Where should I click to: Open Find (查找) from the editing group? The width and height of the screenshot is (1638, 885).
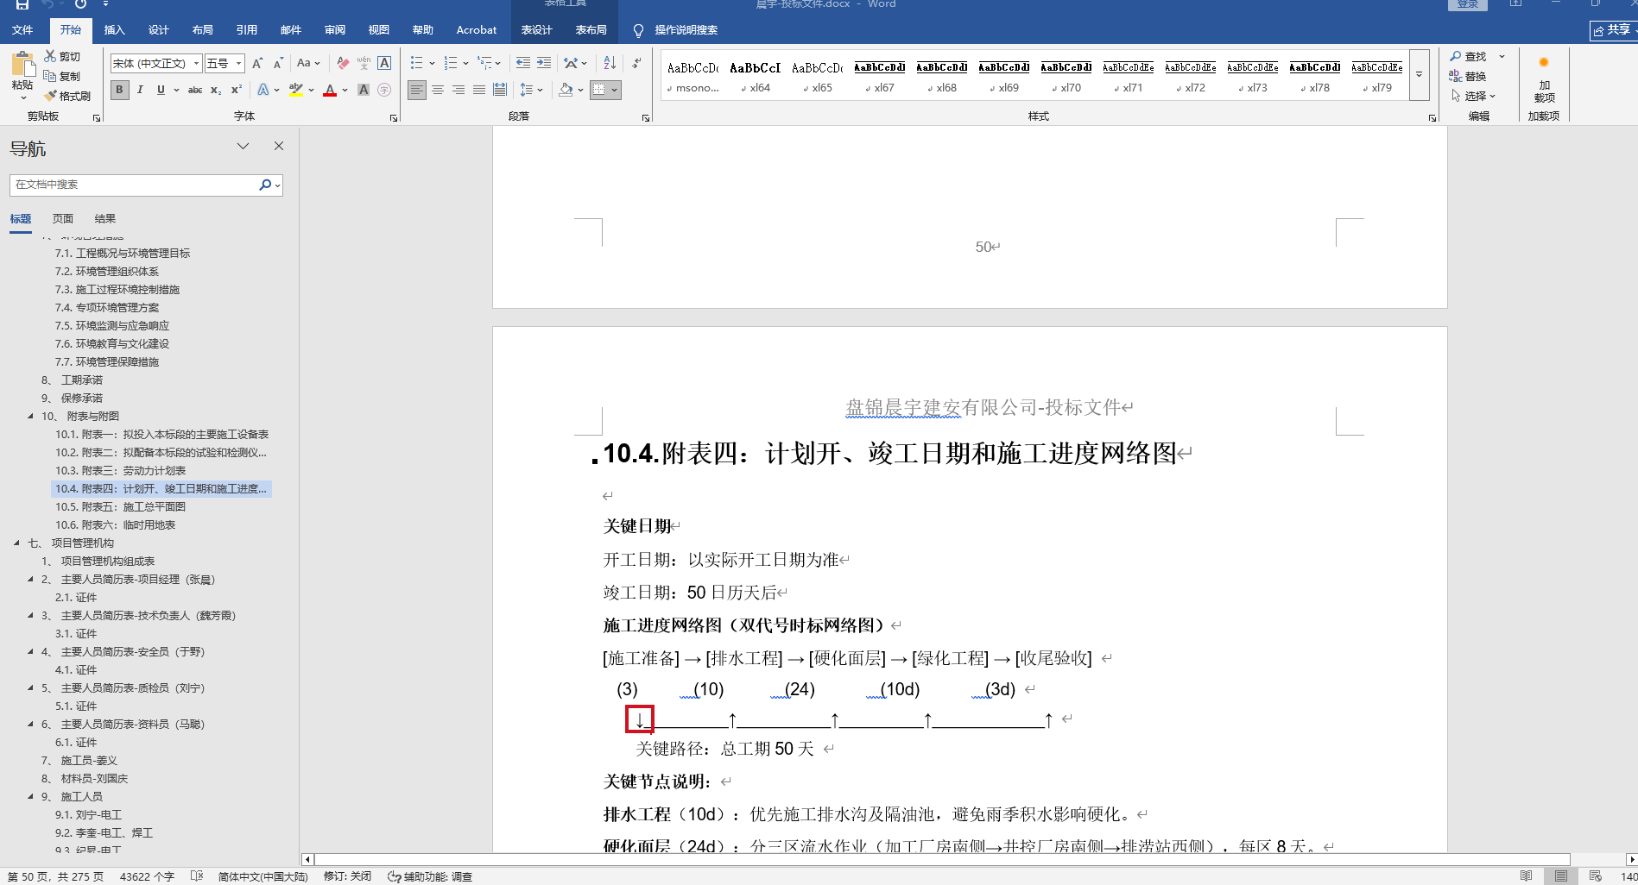[1468, 56]
